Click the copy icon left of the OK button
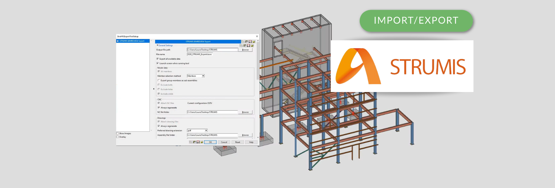 (191, 142)
